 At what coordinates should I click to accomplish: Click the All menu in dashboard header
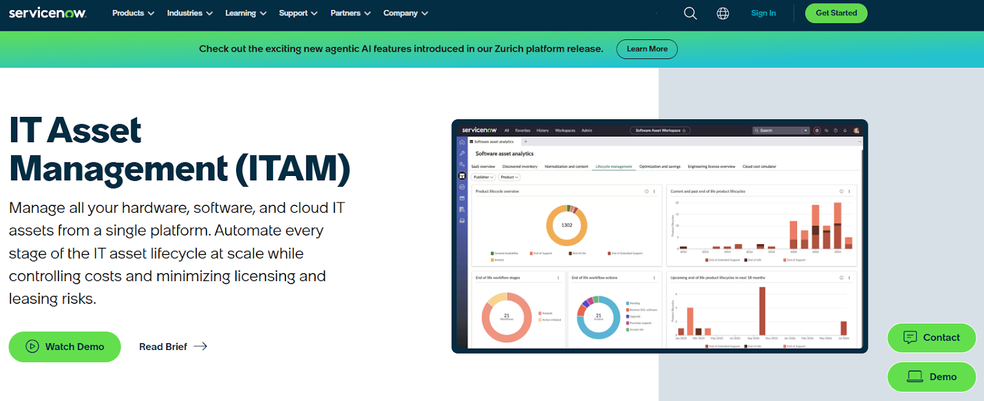click(x=507, y=130)
